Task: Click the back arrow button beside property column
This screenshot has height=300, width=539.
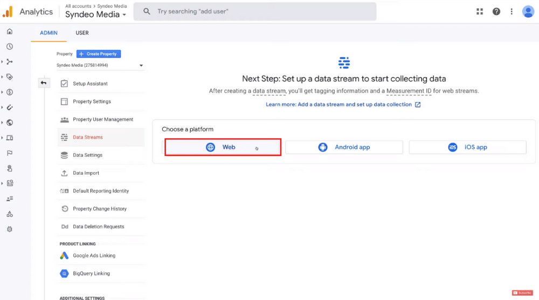Action: [44, 83]
